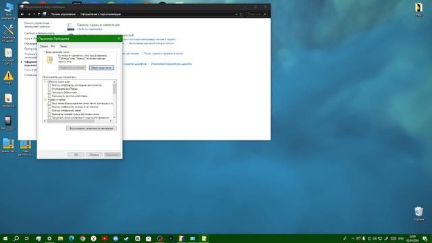The image size is (432, 243).
Task: Toggle 'Restore previous folder windows at logon' checkbox
Action: pyautogui.click(x=49, y=103)
